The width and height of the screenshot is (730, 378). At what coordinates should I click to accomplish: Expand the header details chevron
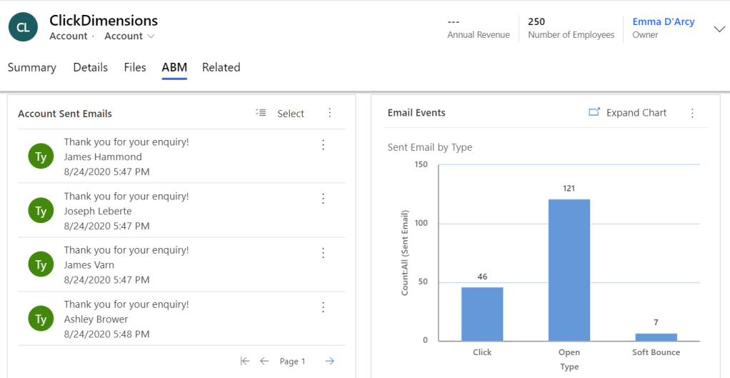[719, 29]
